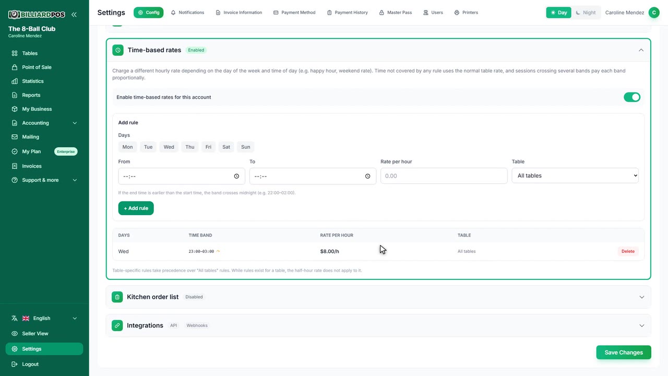Click the Integrations link icon
This screenshot has width=668, height=376.
[117, 325]
